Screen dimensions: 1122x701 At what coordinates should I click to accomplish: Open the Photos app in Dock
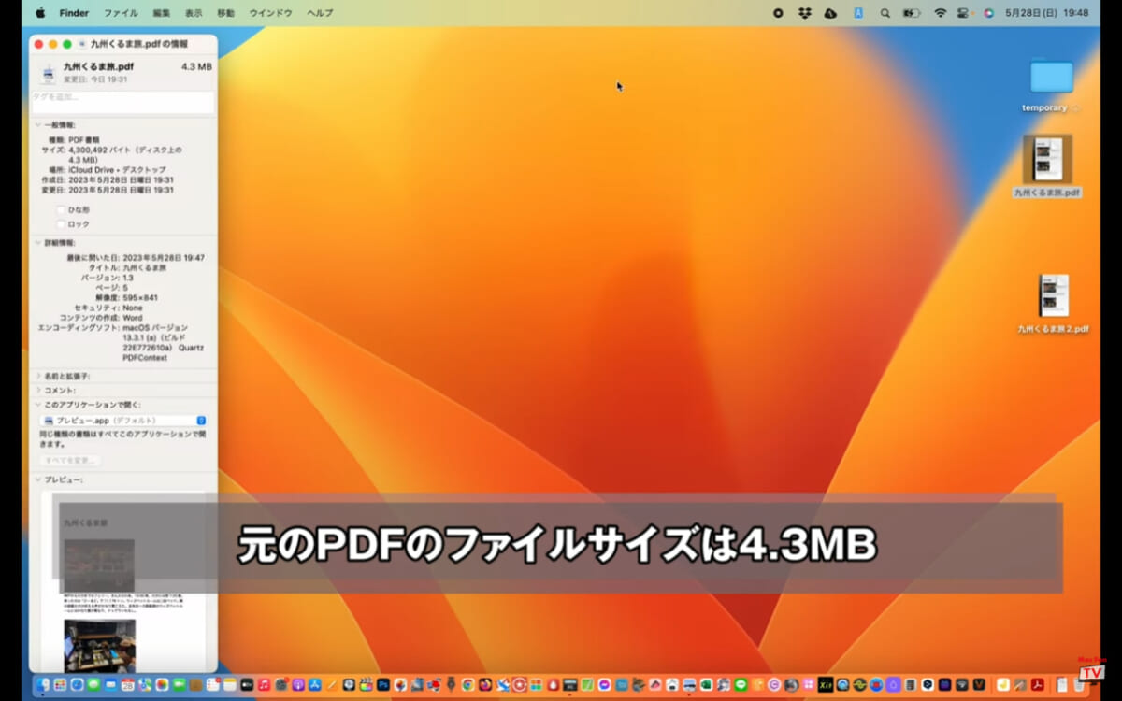pos(162,685)
